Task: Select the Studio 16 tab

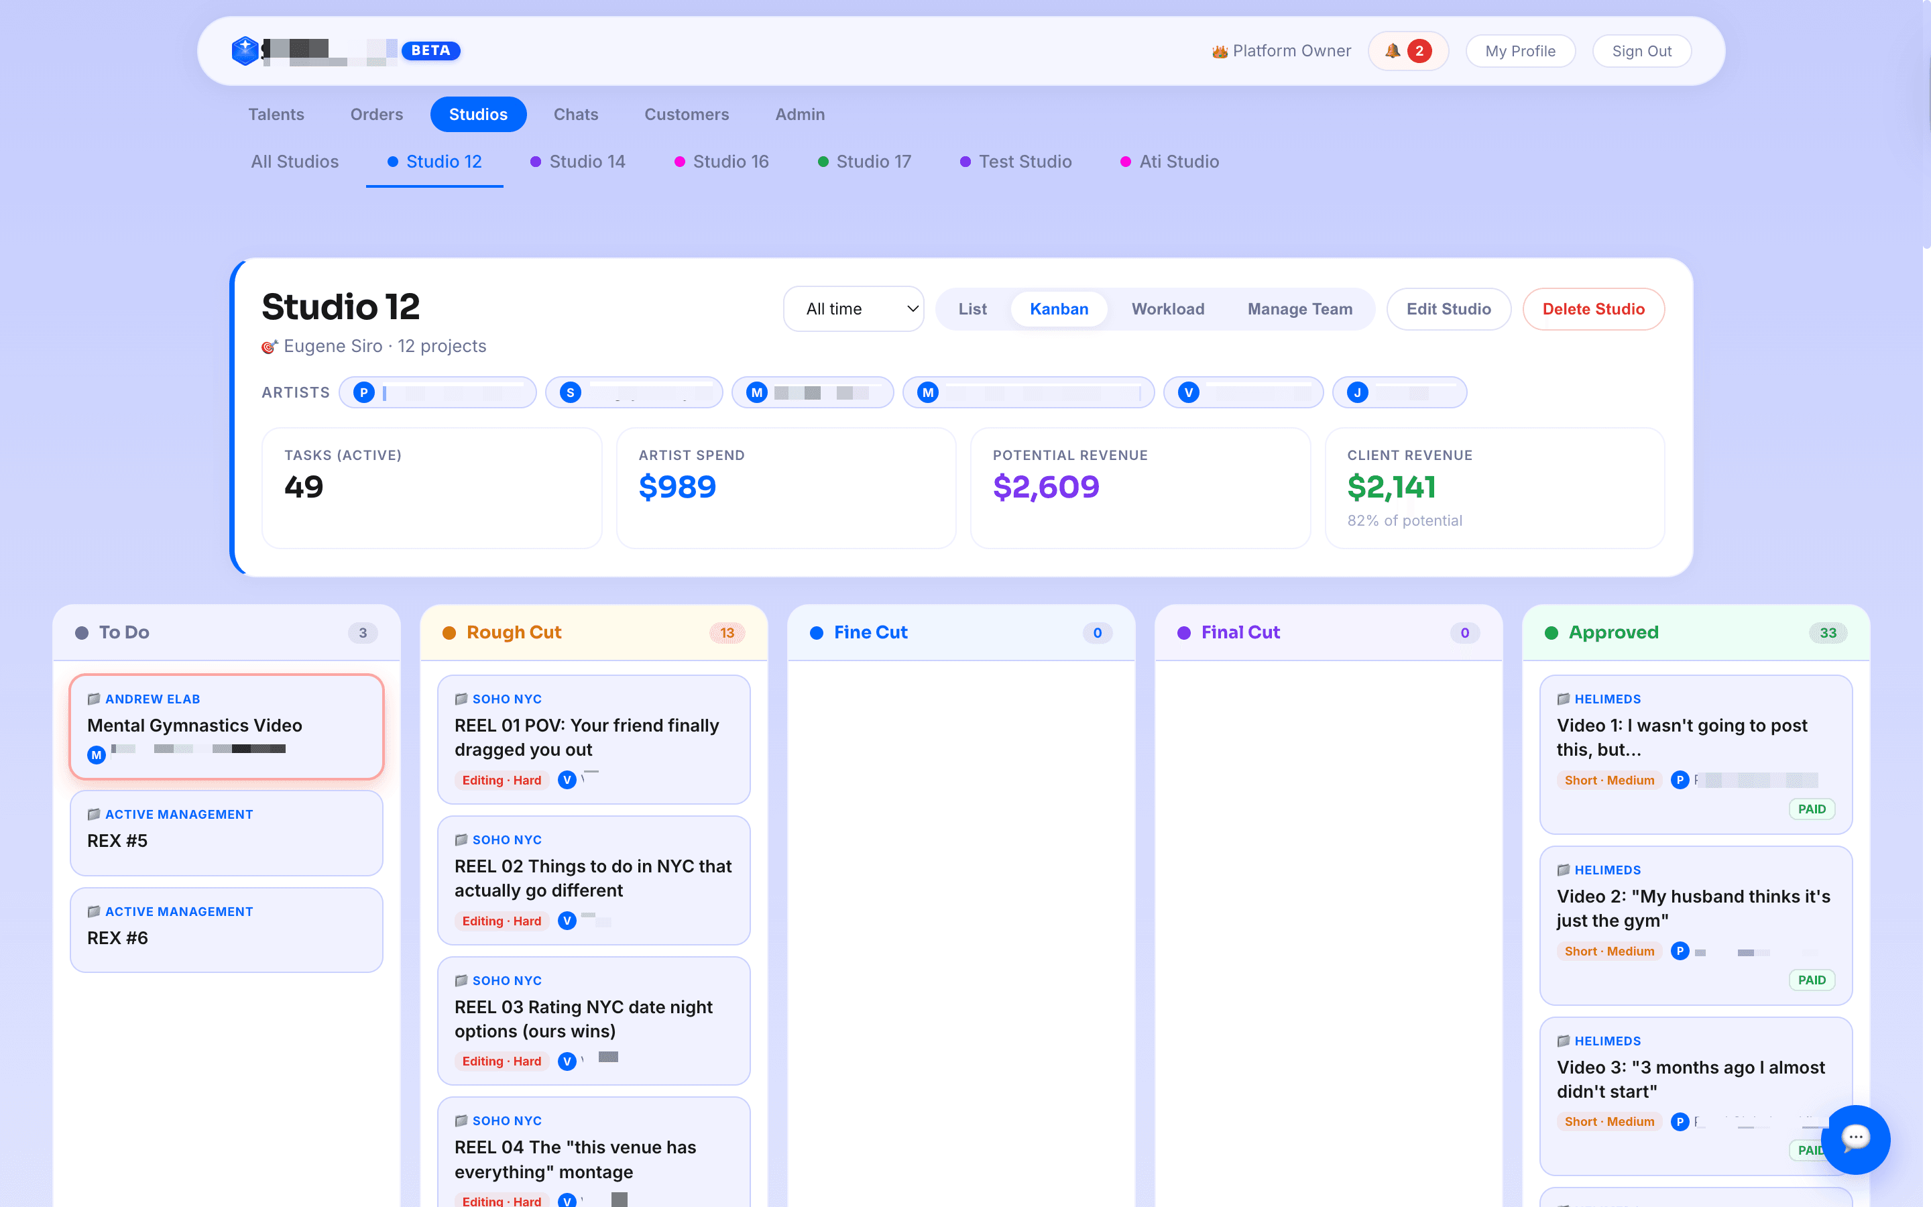Action: 721,161
